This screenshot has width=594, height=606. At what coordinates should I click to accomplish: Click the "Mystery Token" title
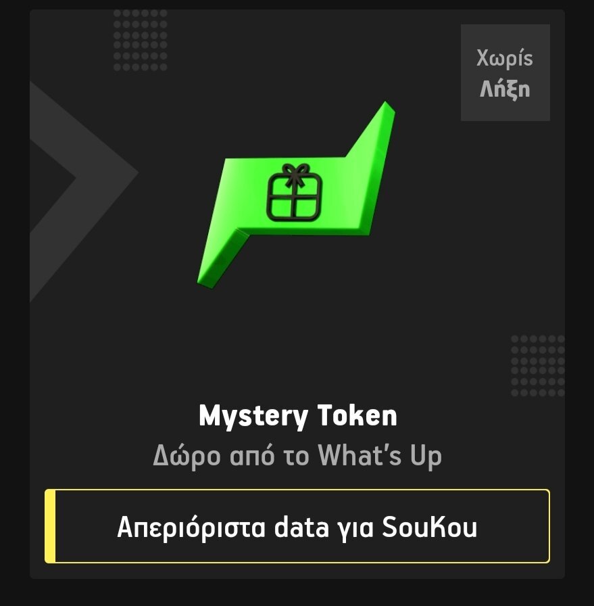point(298,416)
